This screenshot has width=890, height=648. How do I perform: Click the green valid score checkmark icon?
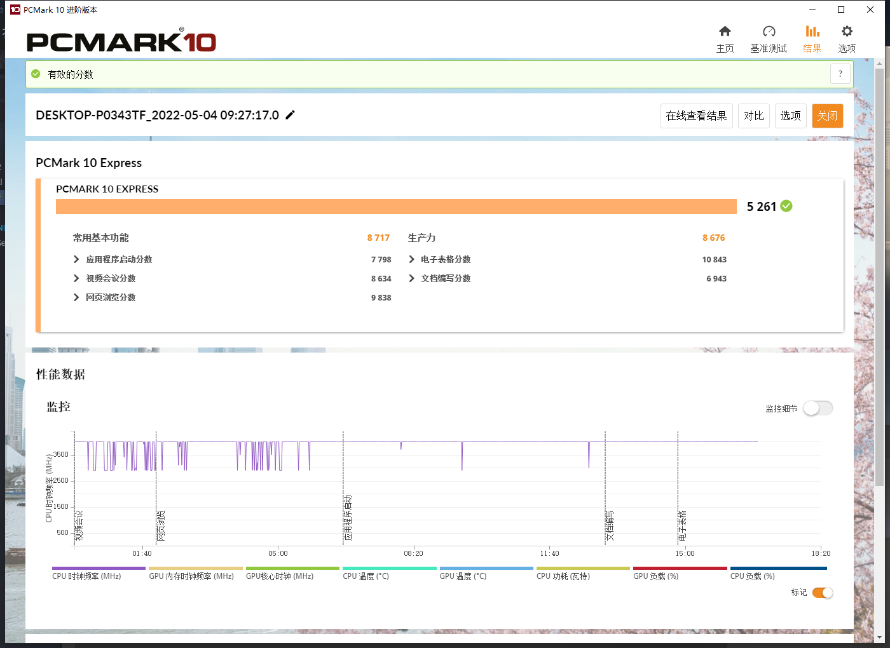click(x=36, y=74)
